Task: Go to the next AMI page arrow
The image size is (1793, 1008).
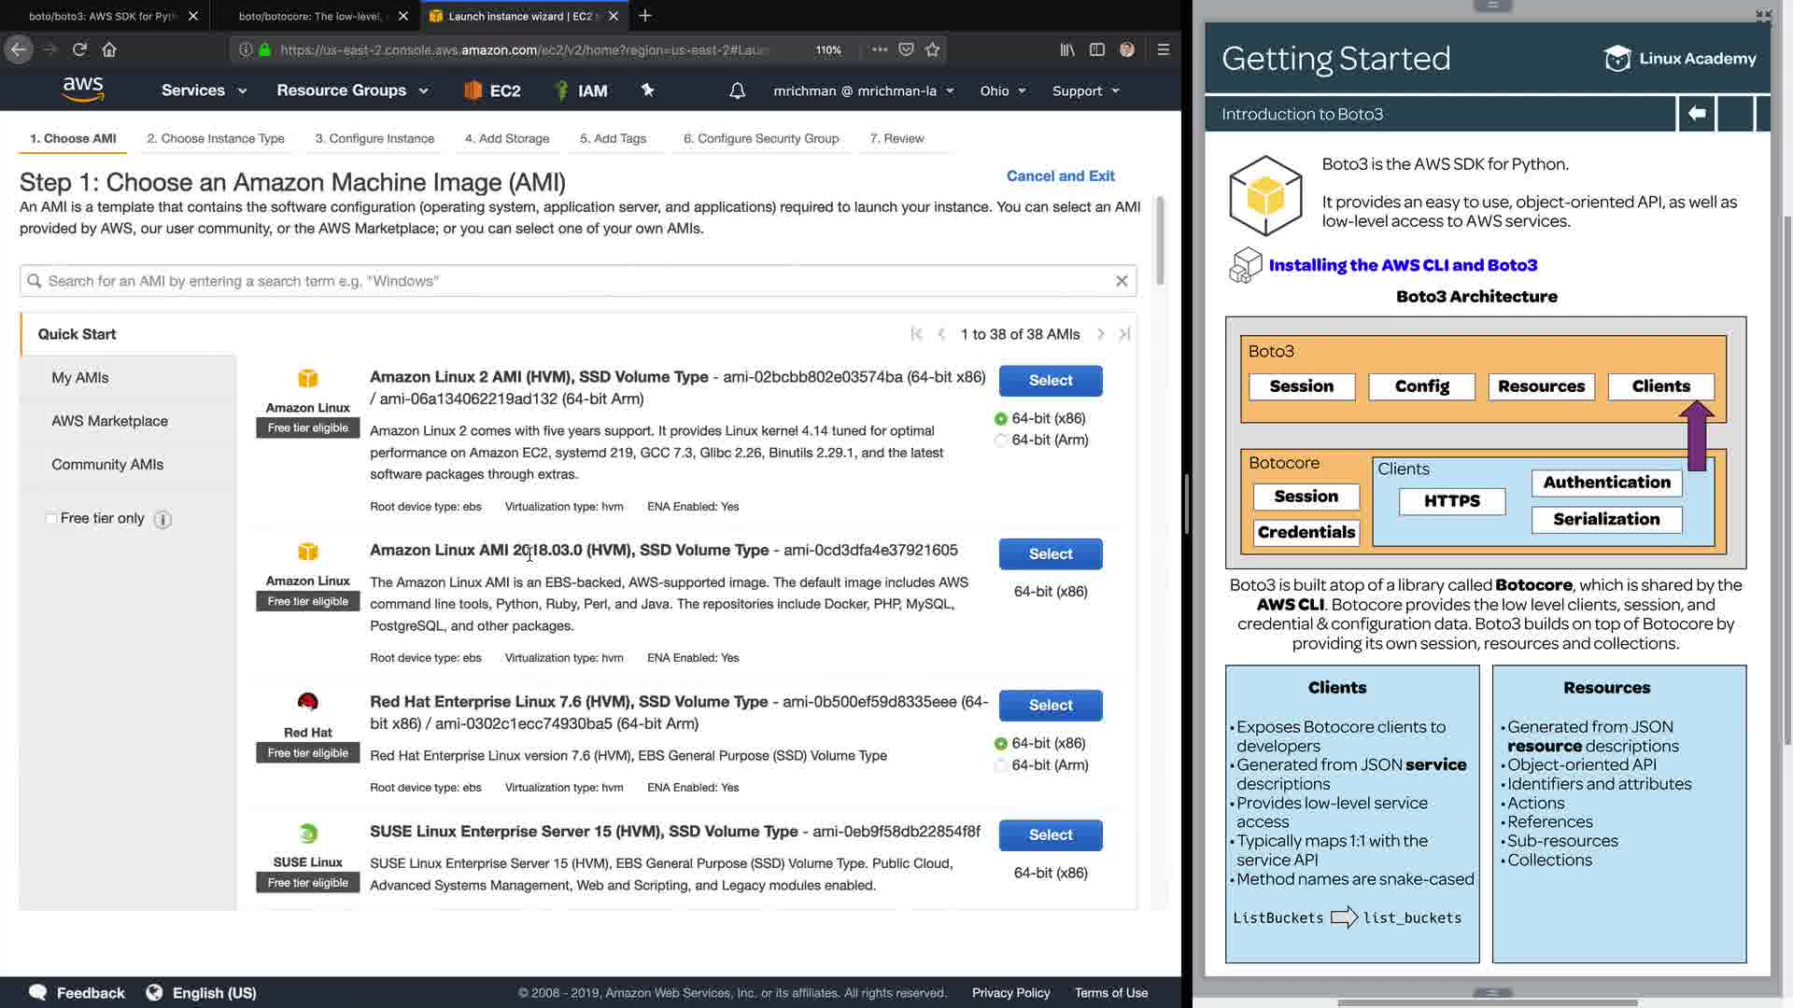Action: coord(1100,334)
